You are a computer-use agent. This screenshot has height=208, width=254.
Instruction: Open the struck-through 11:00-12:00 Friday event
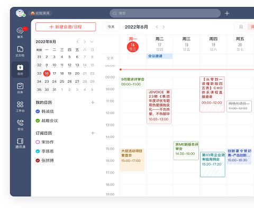click(x=239, y=106)
